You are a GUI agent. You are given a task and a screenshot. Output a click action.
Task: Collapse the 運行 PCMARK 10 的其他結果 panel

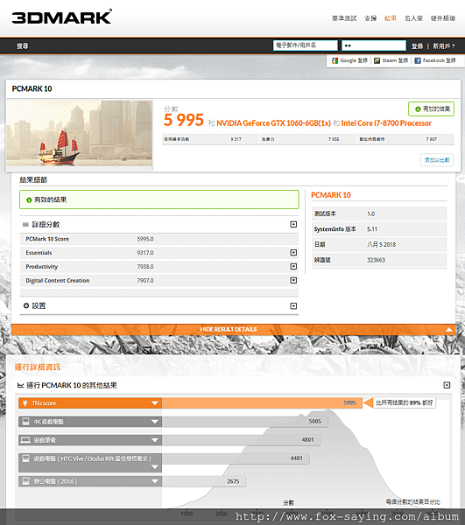[x=447, y=385]
